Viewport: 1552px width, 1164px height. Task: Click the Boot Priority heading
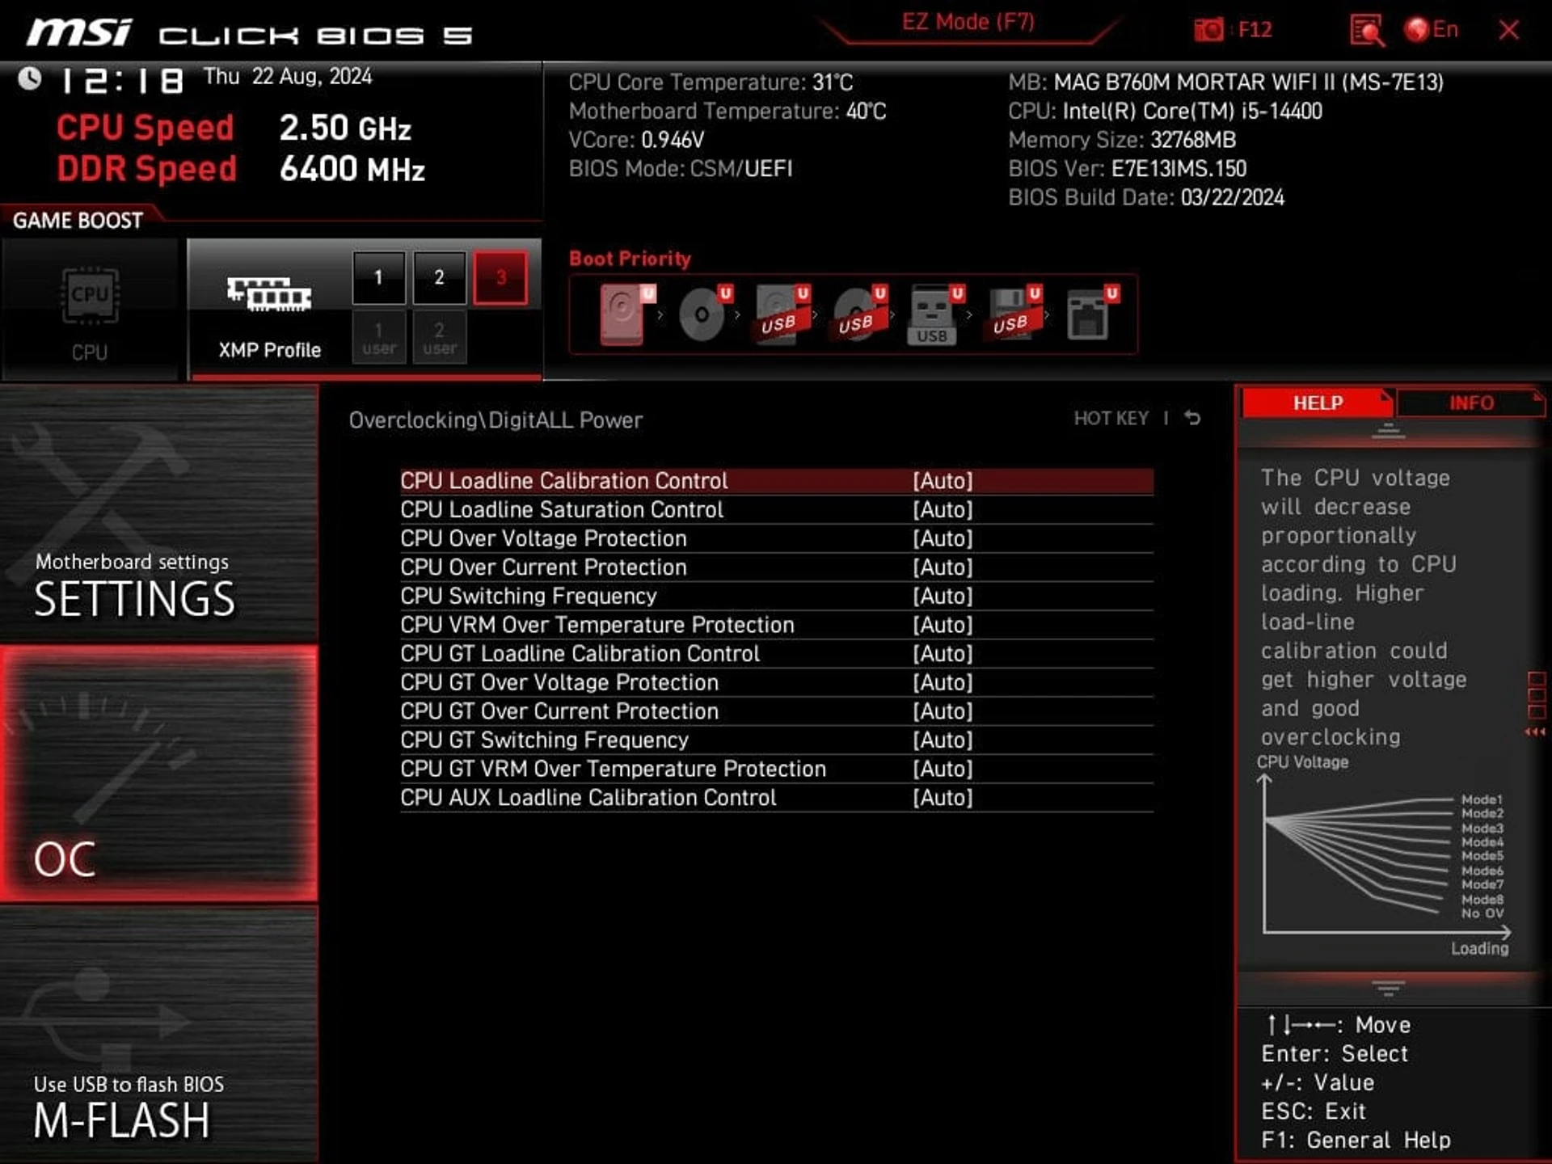click(630, 259)
